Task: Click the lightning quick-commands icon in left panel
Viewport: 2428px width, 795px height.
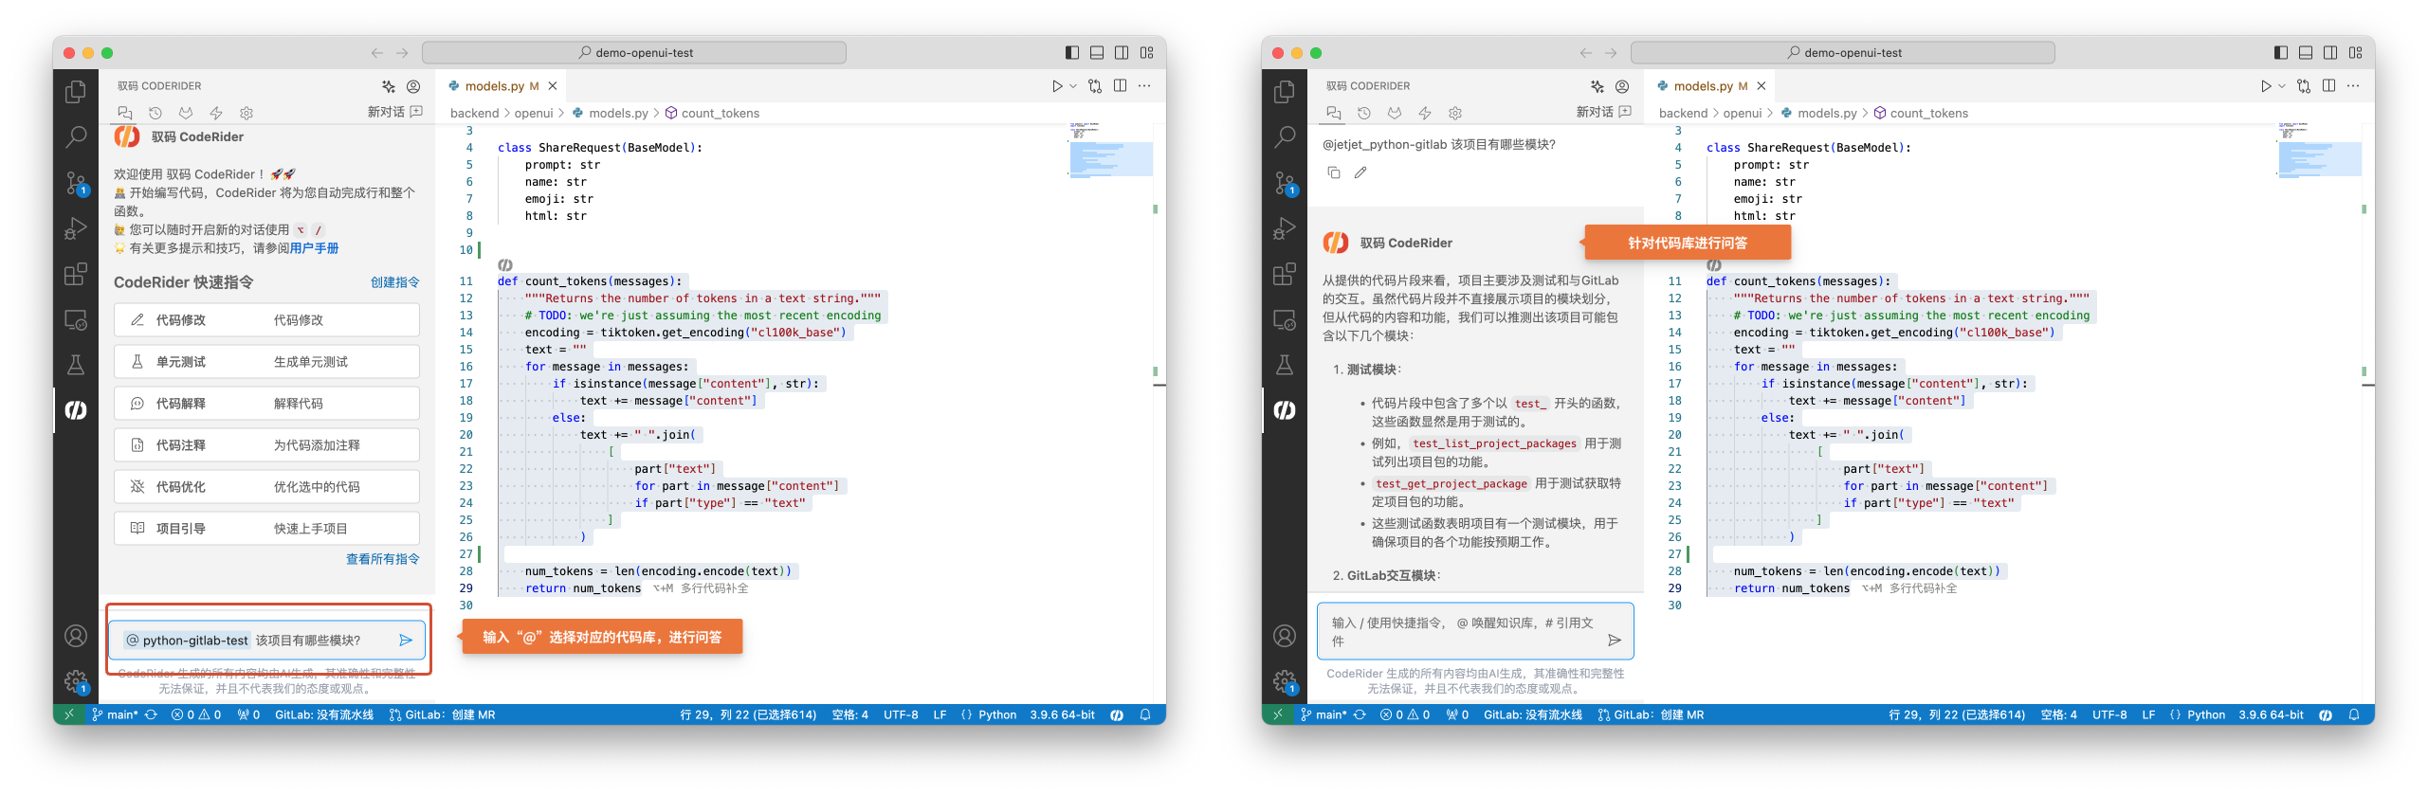Action: pos(216,113)
